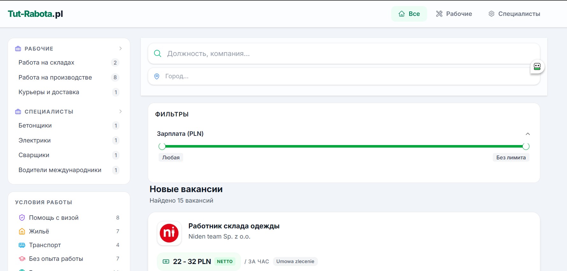Click the house icon for Жильё

tap(22, 231)
